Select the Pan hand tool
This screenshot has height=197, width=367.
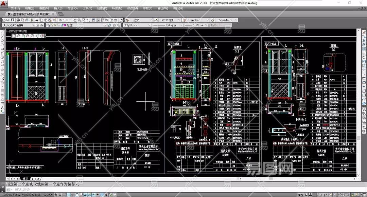click(x=75, y=20)
